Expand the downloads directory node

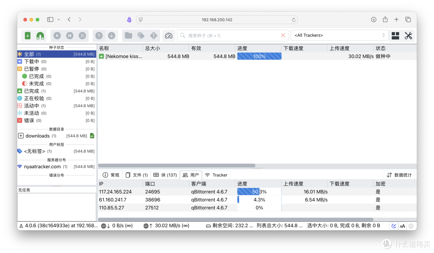pyautogui.click(x=21, y=136)
